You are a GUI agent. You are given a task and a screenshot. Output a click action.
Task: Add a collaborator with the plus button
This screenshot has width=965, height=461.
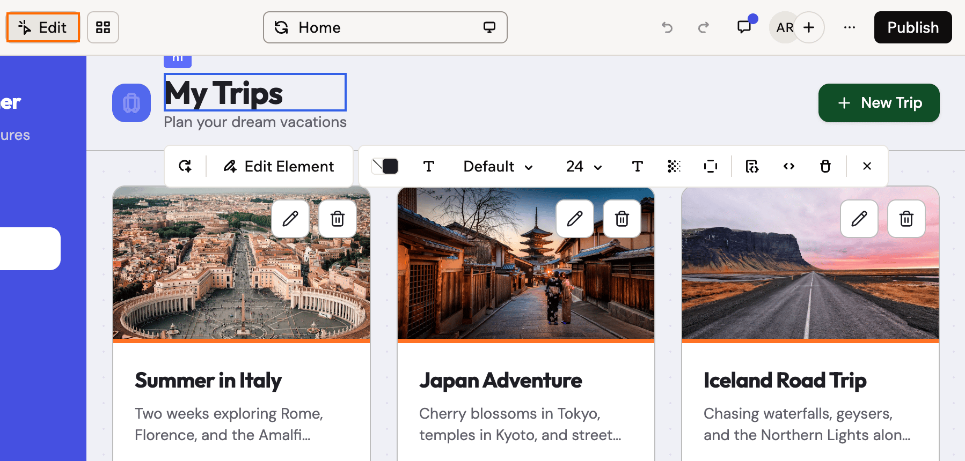pos(809,27)
